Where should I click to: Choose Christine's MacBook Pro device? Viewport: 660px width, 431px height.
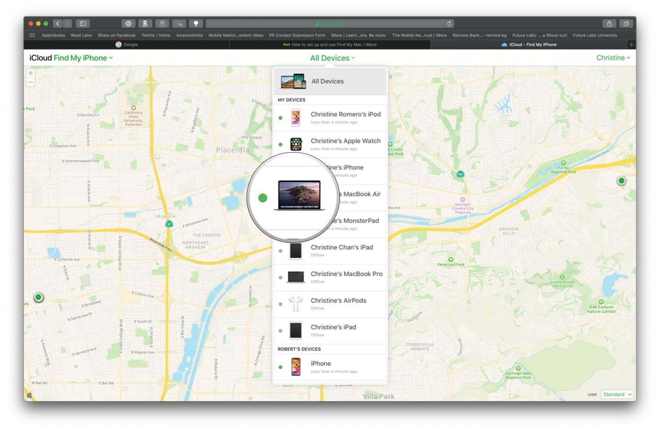[x=330, y=277]
